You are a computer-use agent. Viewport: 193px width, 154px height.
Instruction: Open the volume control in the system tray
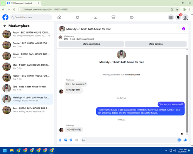(174, 151)
